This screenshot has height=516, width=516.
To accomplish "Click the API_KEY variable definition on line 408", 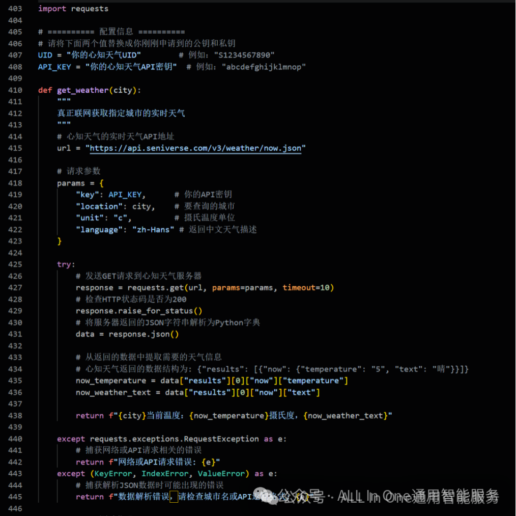I will (x=107, y=67).
